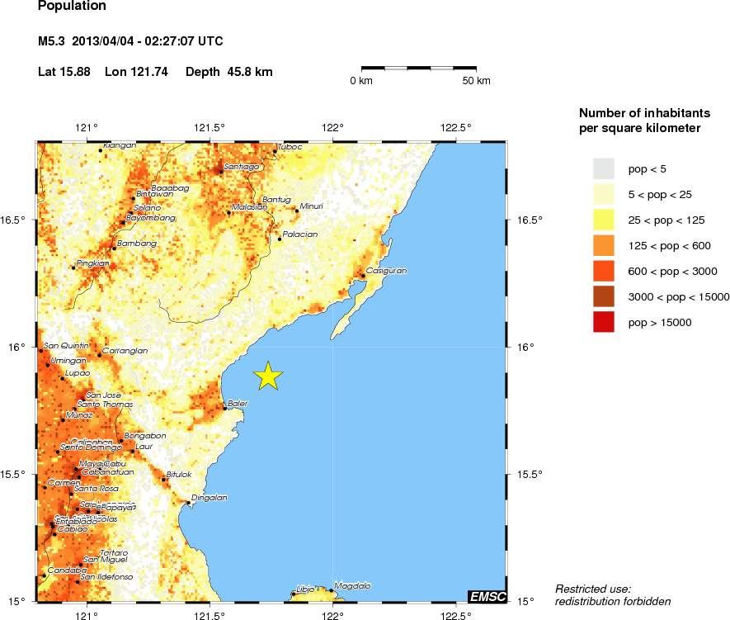Click the 'Lon 121.74' coordinate text

pyautogui.click(x=136, y=72)
